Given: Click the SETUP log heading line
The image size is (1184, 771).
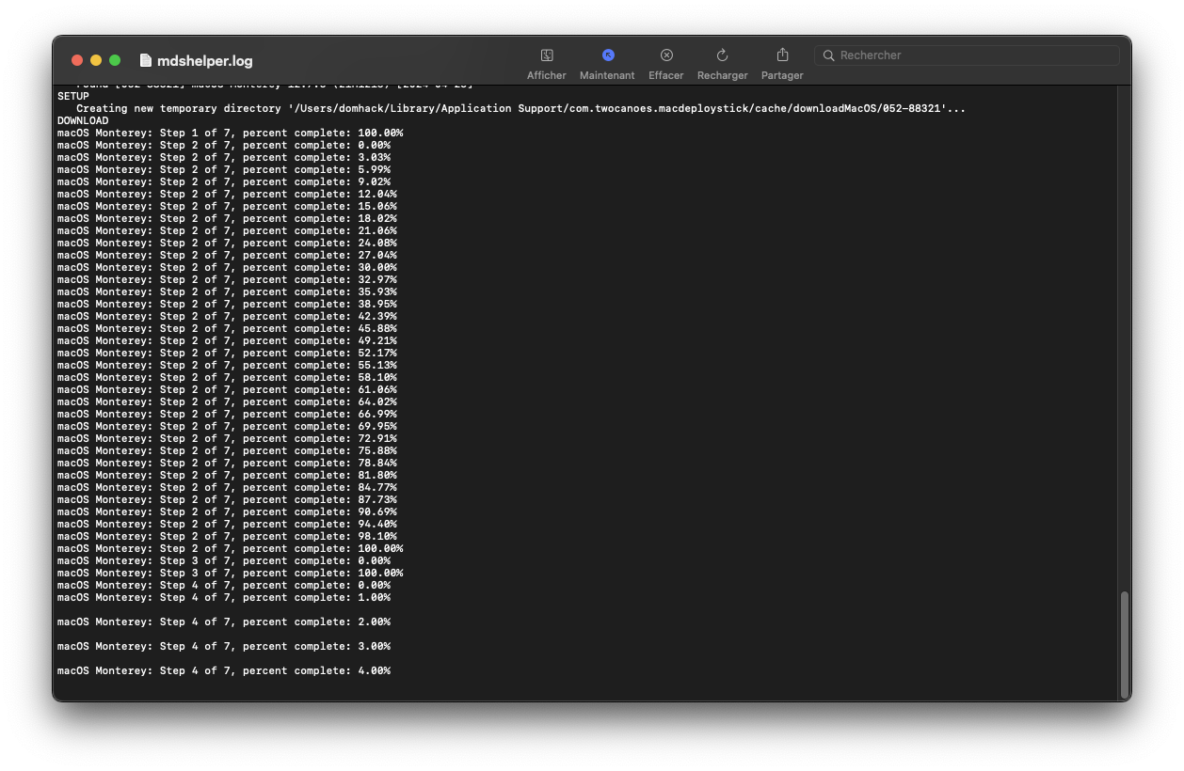Looking at the screenshot, I should click(x=73, y=96).
